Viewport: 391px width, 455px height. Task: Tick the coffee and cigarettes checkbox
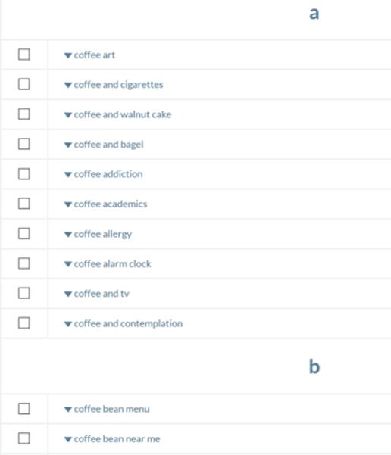pyautogui.click(x=23, y=84)
